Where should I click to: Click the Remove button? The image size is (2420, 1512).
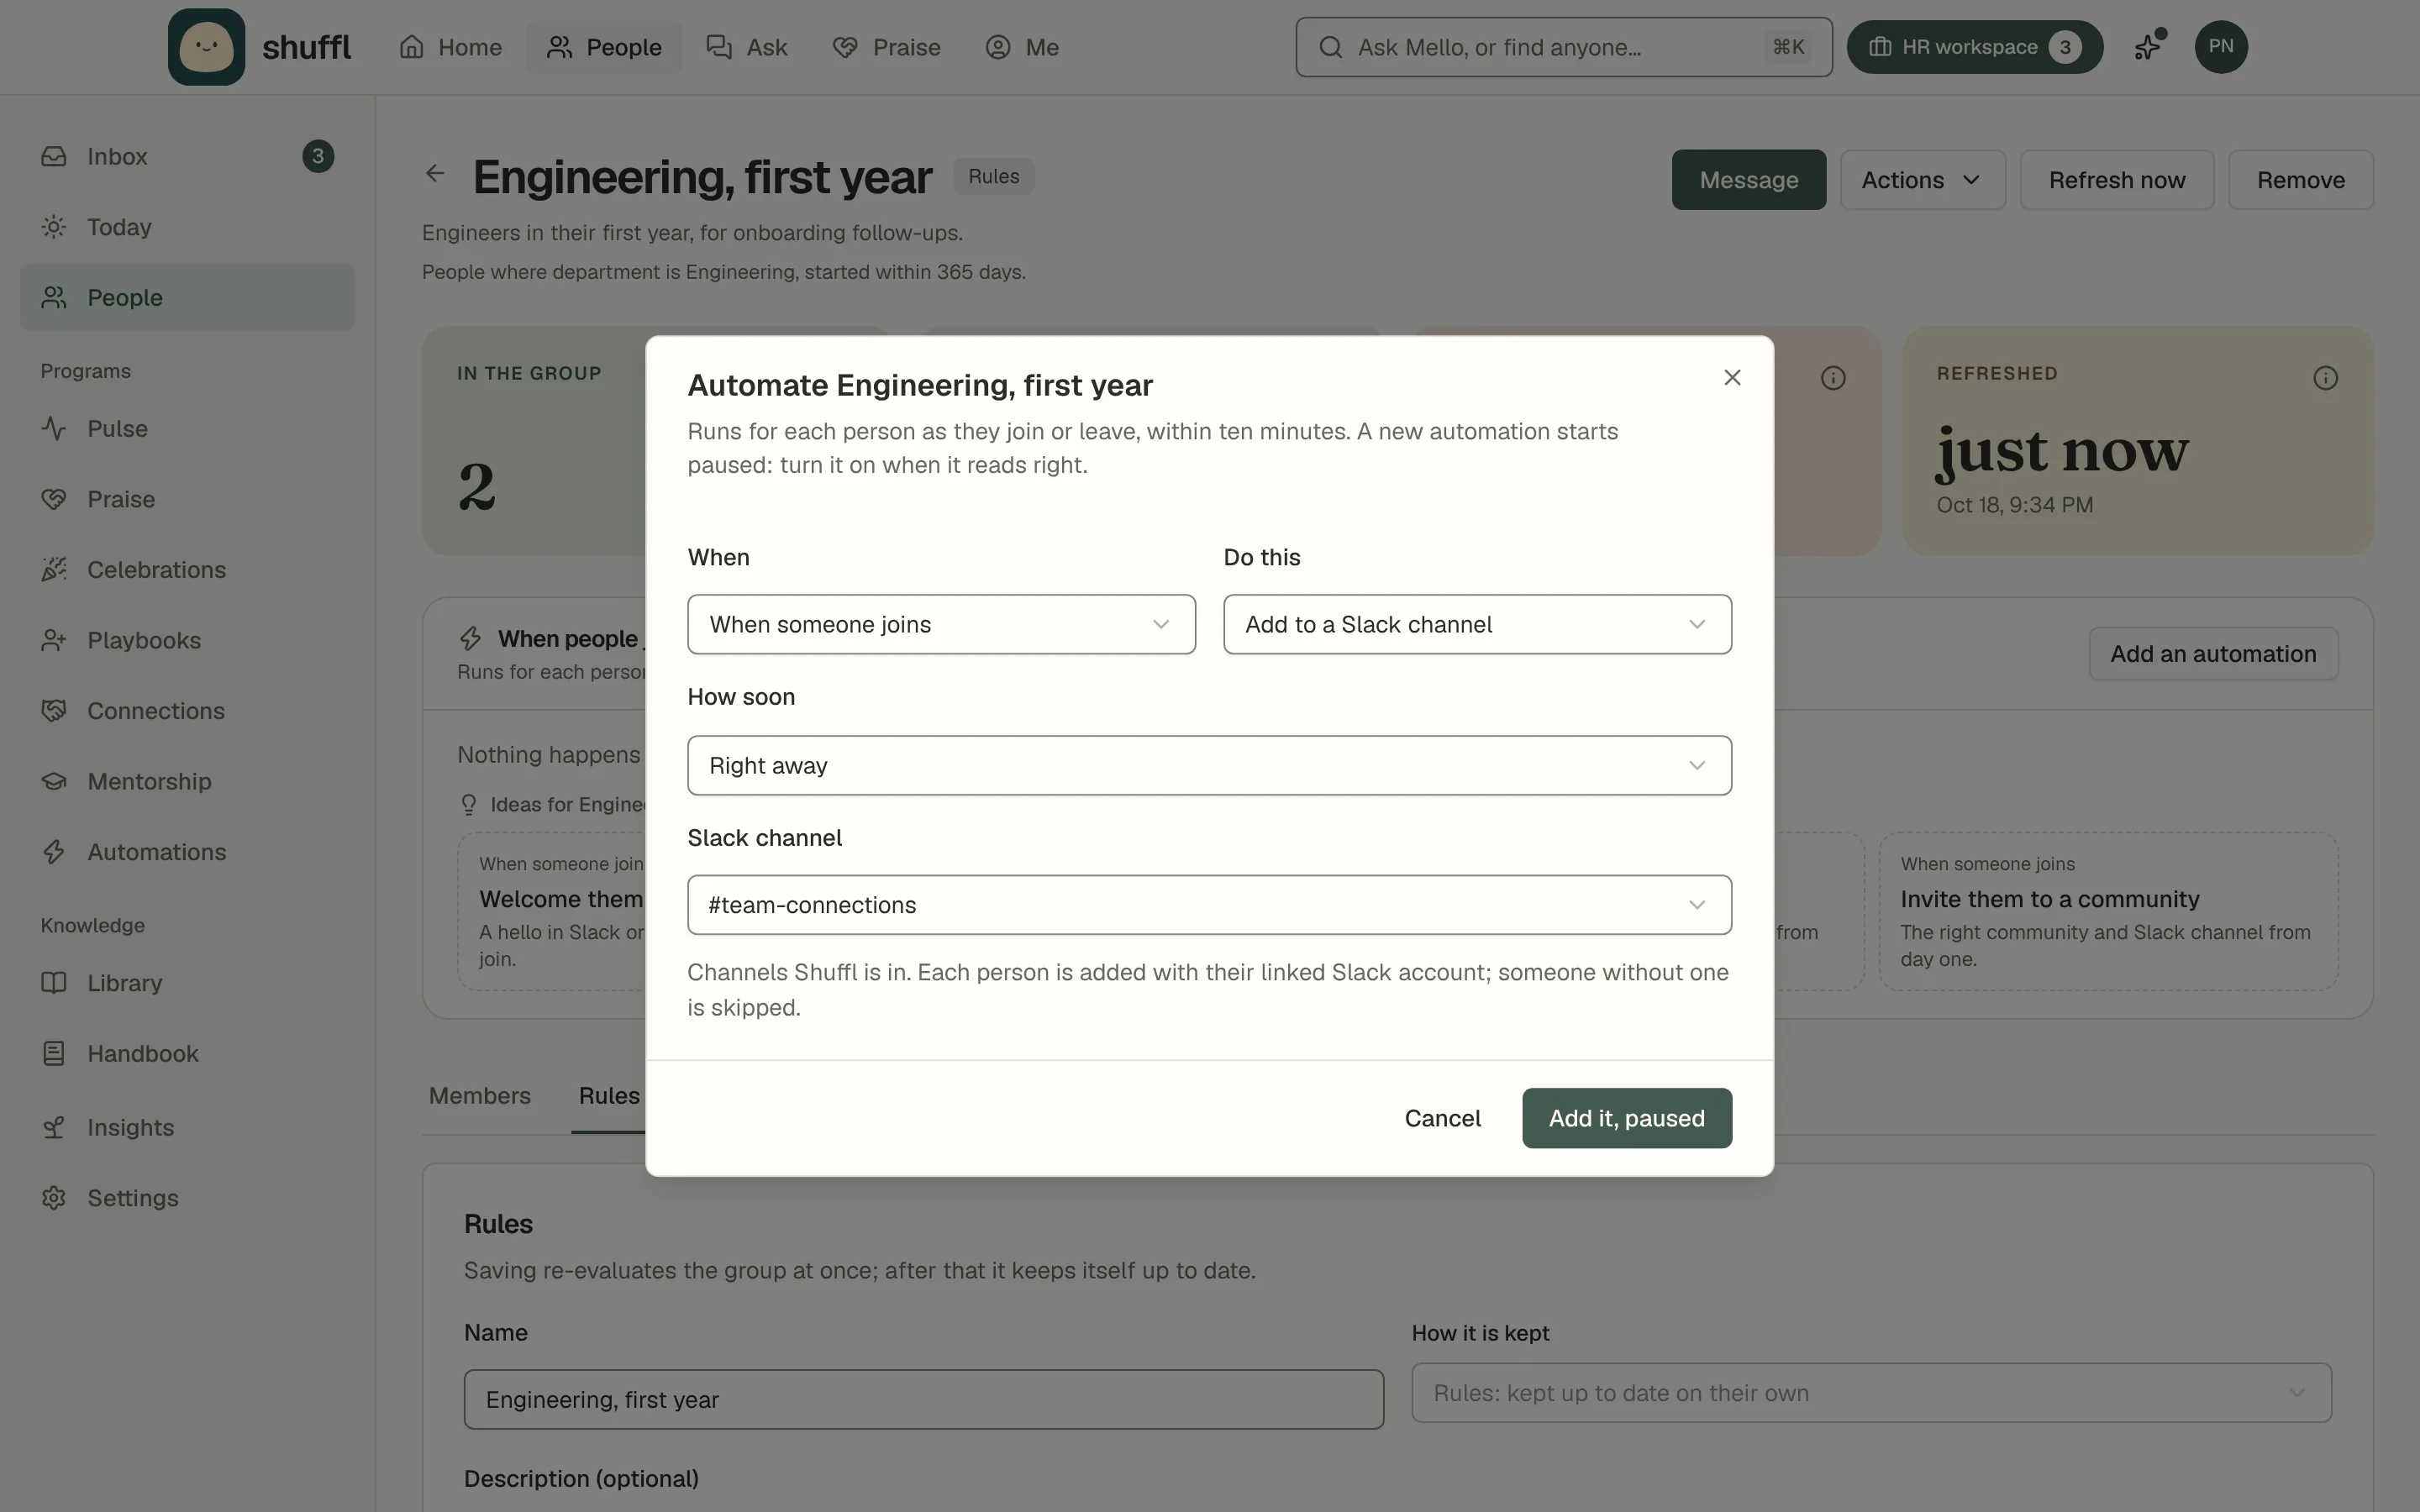coord(2301,180)
